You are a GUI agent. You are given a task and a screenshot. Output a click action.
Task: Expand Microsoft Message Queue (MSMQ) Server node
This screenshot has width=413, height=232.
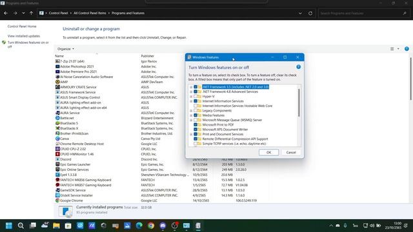[x=191, y=121]
